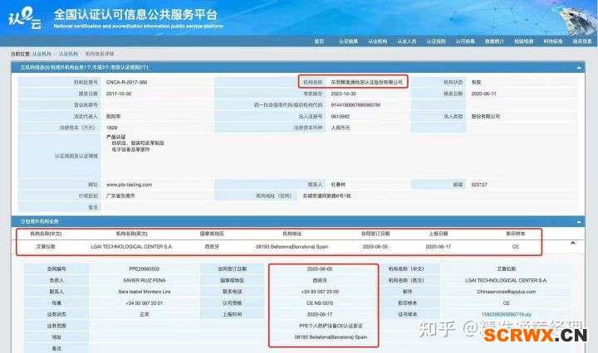Select LGAI TECHNOLOGICAL CENTER S.A. in table row

pyautogui.click(x=131, y=247)
